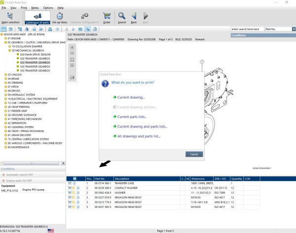Screen dimensions: 296x233
Task: Click the zoom out minus icon beside drawing
Action: tap(73, 53)
